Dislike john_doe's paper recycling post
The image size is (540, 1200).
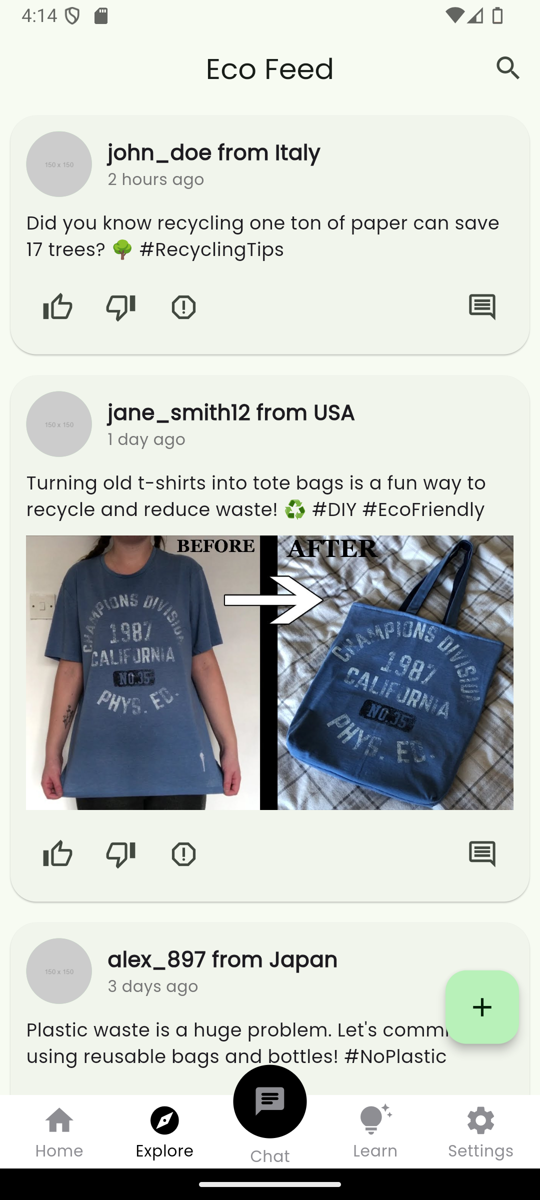120,306
